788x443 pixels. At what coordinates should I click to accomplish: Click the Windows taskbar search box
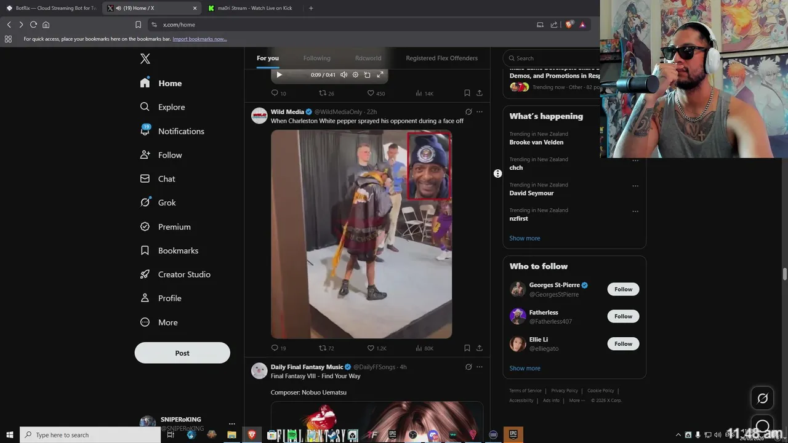90,434
